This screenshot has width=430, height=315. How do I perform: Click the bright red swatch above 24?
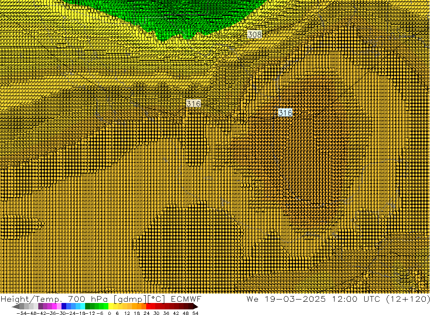point(148,306)
